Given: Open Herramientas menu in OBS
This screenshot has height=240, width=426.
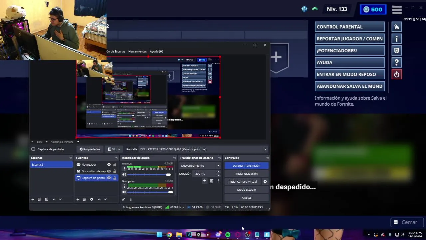Looking at the screenshot, I should pos(137,51).
